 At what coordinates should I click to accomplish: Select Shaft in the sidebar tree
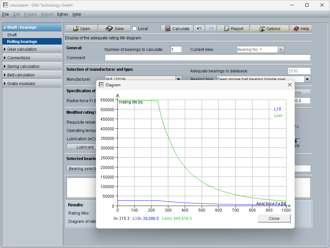click(x=12, y=35)
